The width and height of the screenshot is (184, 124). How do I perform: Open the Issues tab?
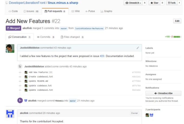click(31, 11)
